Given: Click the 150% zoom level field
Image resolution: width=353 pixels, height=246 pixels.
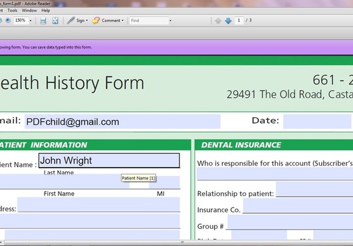Looking at the screenshot, I should tap(20, 21).
